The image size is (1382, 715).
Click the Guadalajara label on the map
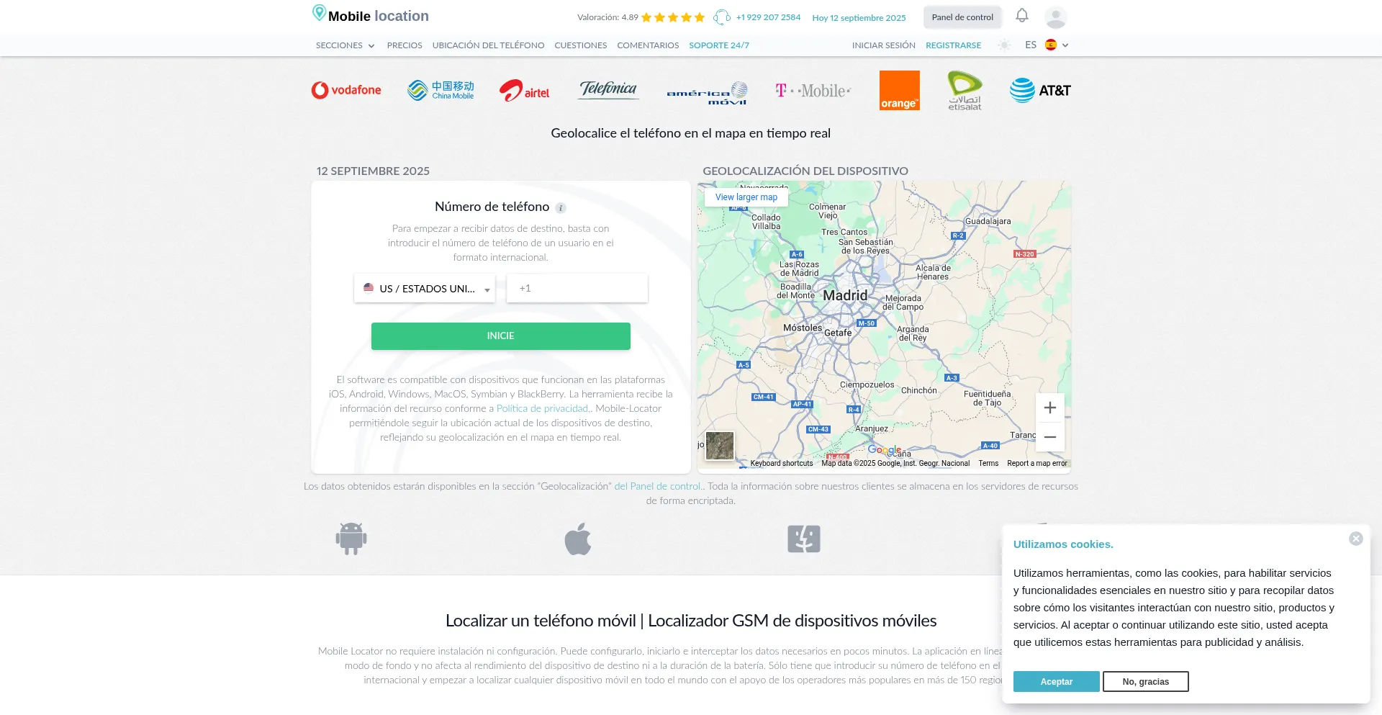pyautogui.click(x=988, y=222)
